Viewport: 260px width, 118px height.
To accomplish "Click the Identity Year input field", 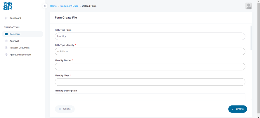I will [150, 82].
